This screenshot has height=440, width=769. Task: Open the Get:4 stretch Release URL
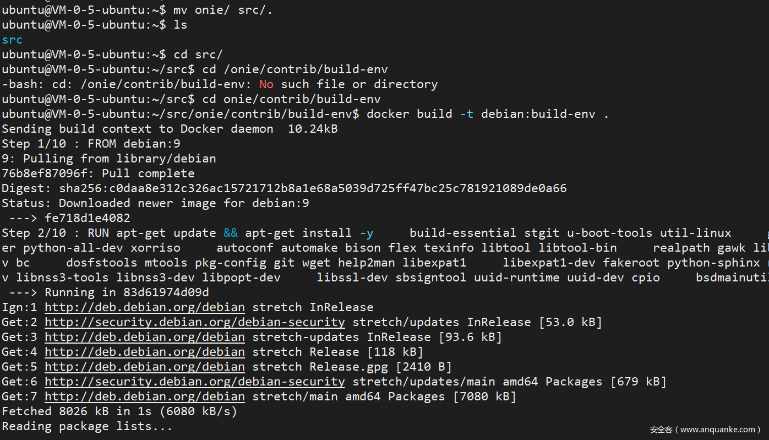[x=144, y=352]
